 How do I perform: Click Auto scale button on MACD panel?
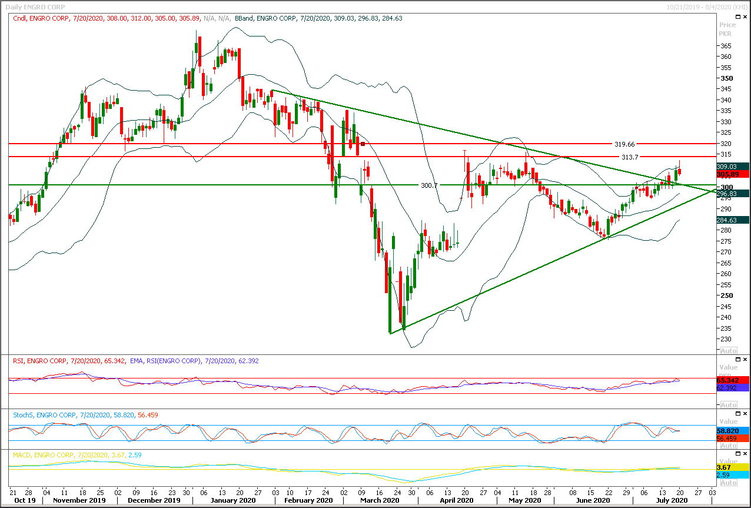(728, 483)
